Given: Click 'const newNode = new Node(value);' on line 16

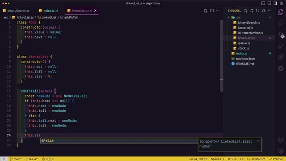Looking at the screenshot, I should click(x=56, y=96).
